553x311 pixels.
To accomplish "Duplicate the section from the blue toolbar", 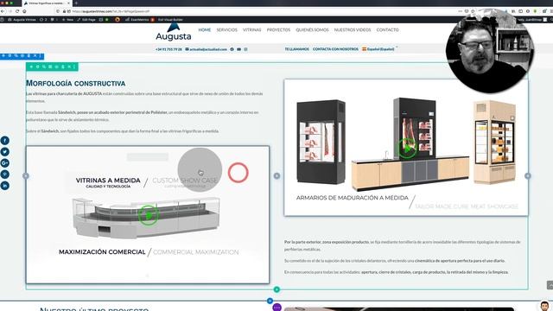I will [16, 55].
